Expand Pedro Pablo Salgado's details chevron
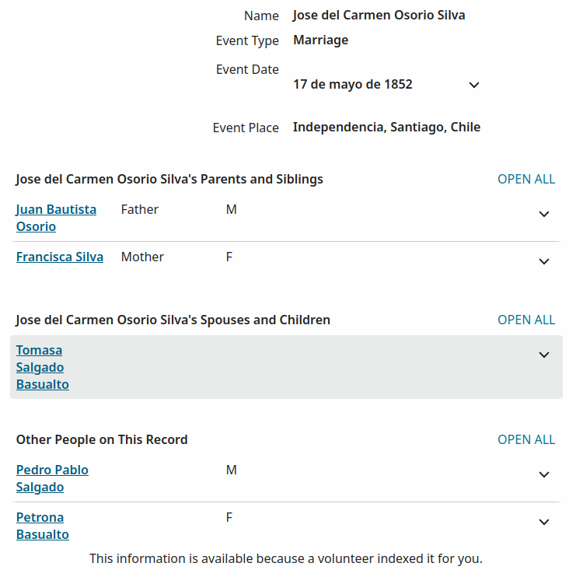569x570 pixels. [x=543, y=474]
